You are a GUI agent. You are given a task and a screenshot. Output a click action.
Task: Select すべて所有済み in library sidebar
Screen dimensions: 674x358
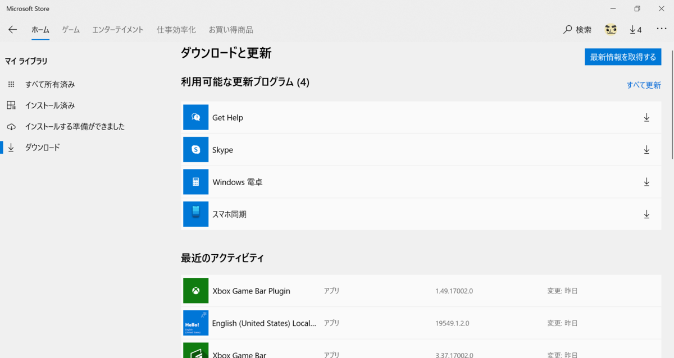(50, 84)
